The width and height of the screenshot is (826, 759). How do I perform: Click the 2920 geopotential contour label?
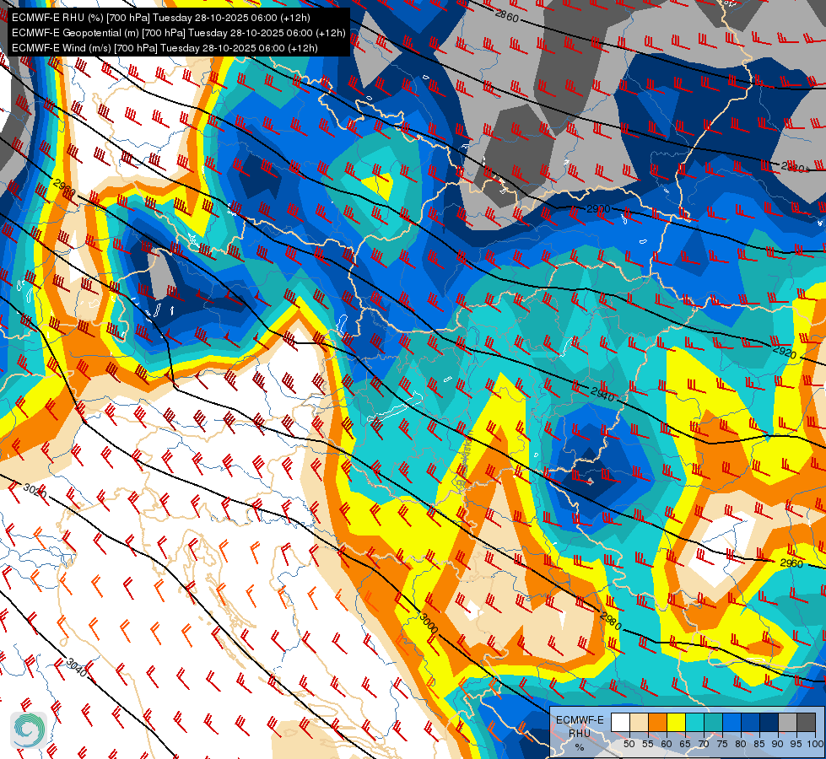(x=785, y=352)
